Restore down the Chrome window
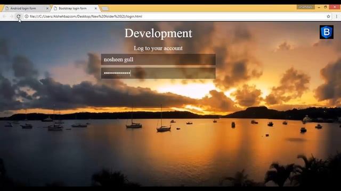Screen dimensions: 341x191 326,7
